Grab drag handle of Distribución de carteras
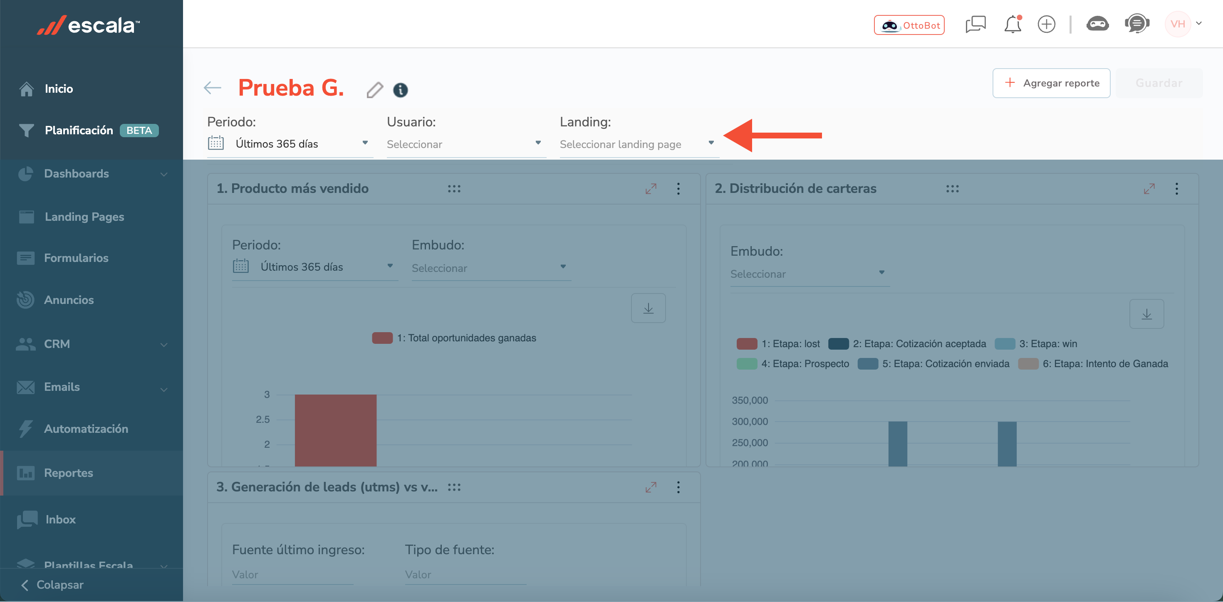The width and height of the screenshot is (1223, 602). click(952, 189)
